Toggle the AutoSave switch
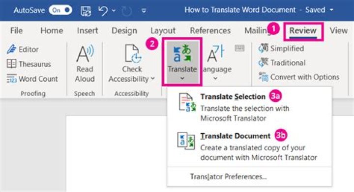This screenshot has height=192, width=354. (x=60, y=10)
